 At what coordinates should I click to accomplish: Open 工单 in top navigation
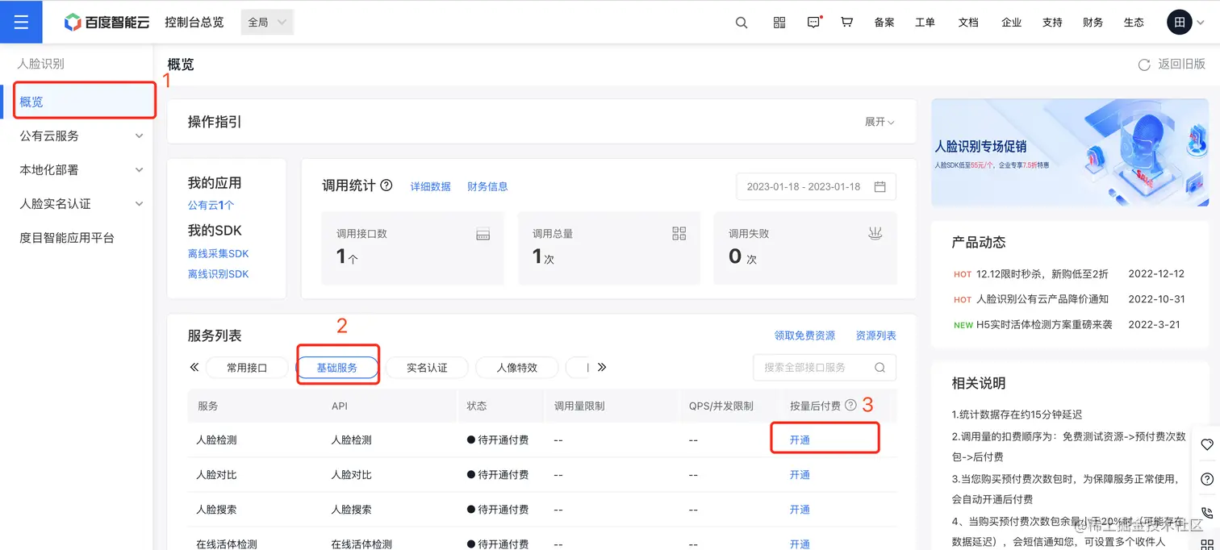pos(925,23)
